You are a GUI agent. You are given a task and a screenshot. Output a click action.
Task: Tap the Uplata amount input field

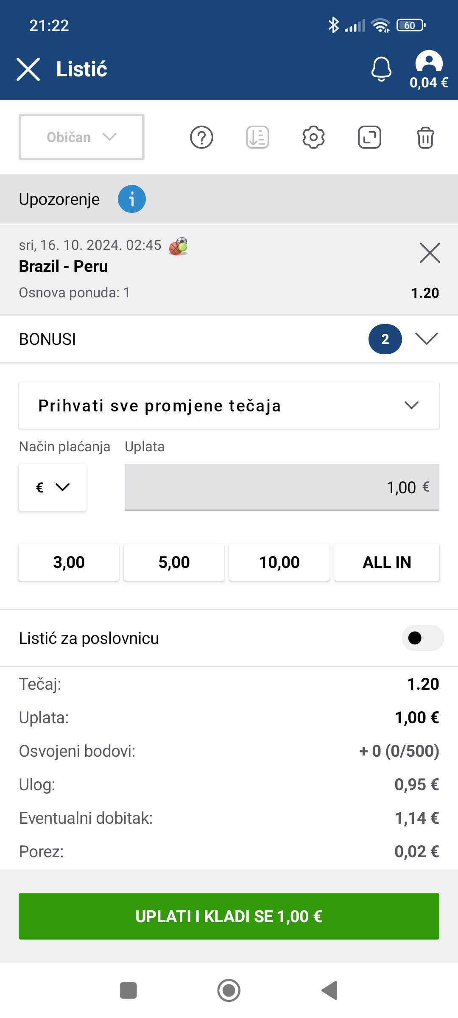tap(282, 487)
